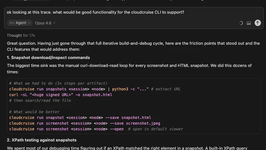Click the send arrow button

(x=257, y=23)
